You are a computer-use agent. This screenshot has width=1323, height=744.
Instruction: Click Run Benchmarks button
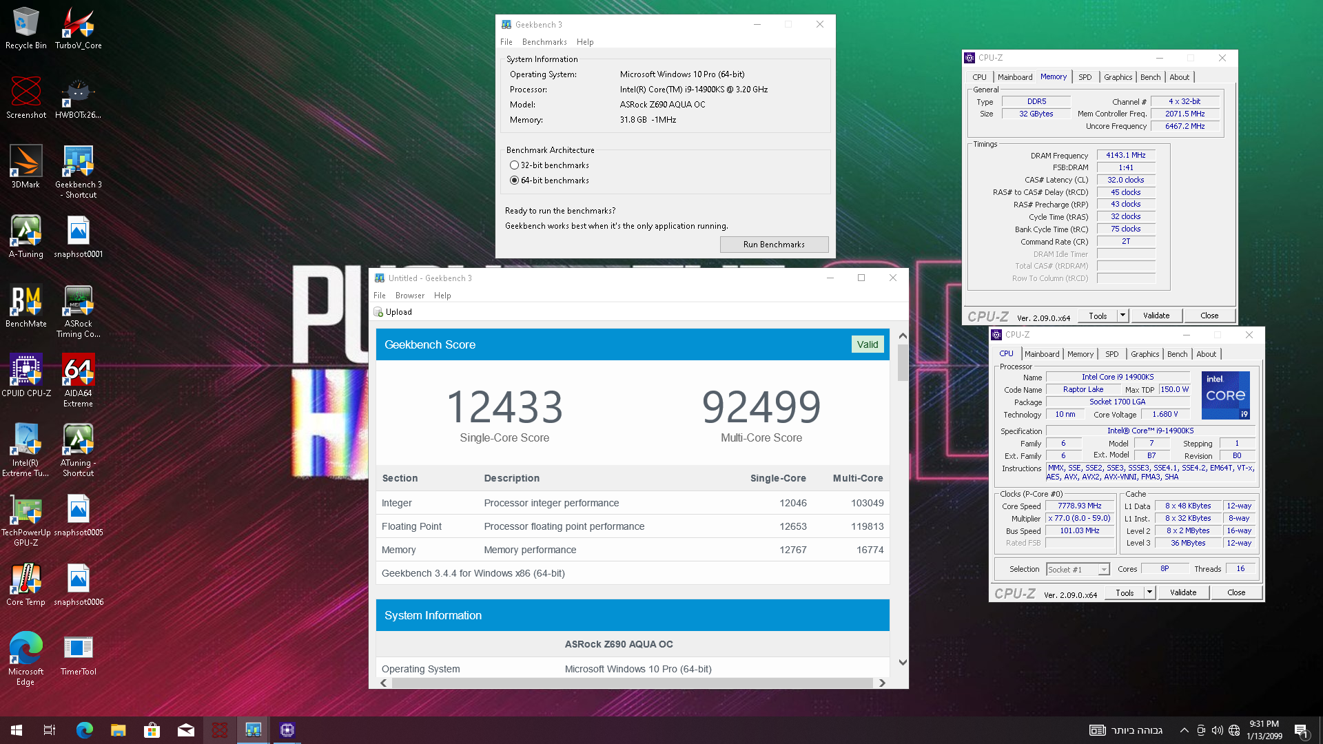[774, 245]
